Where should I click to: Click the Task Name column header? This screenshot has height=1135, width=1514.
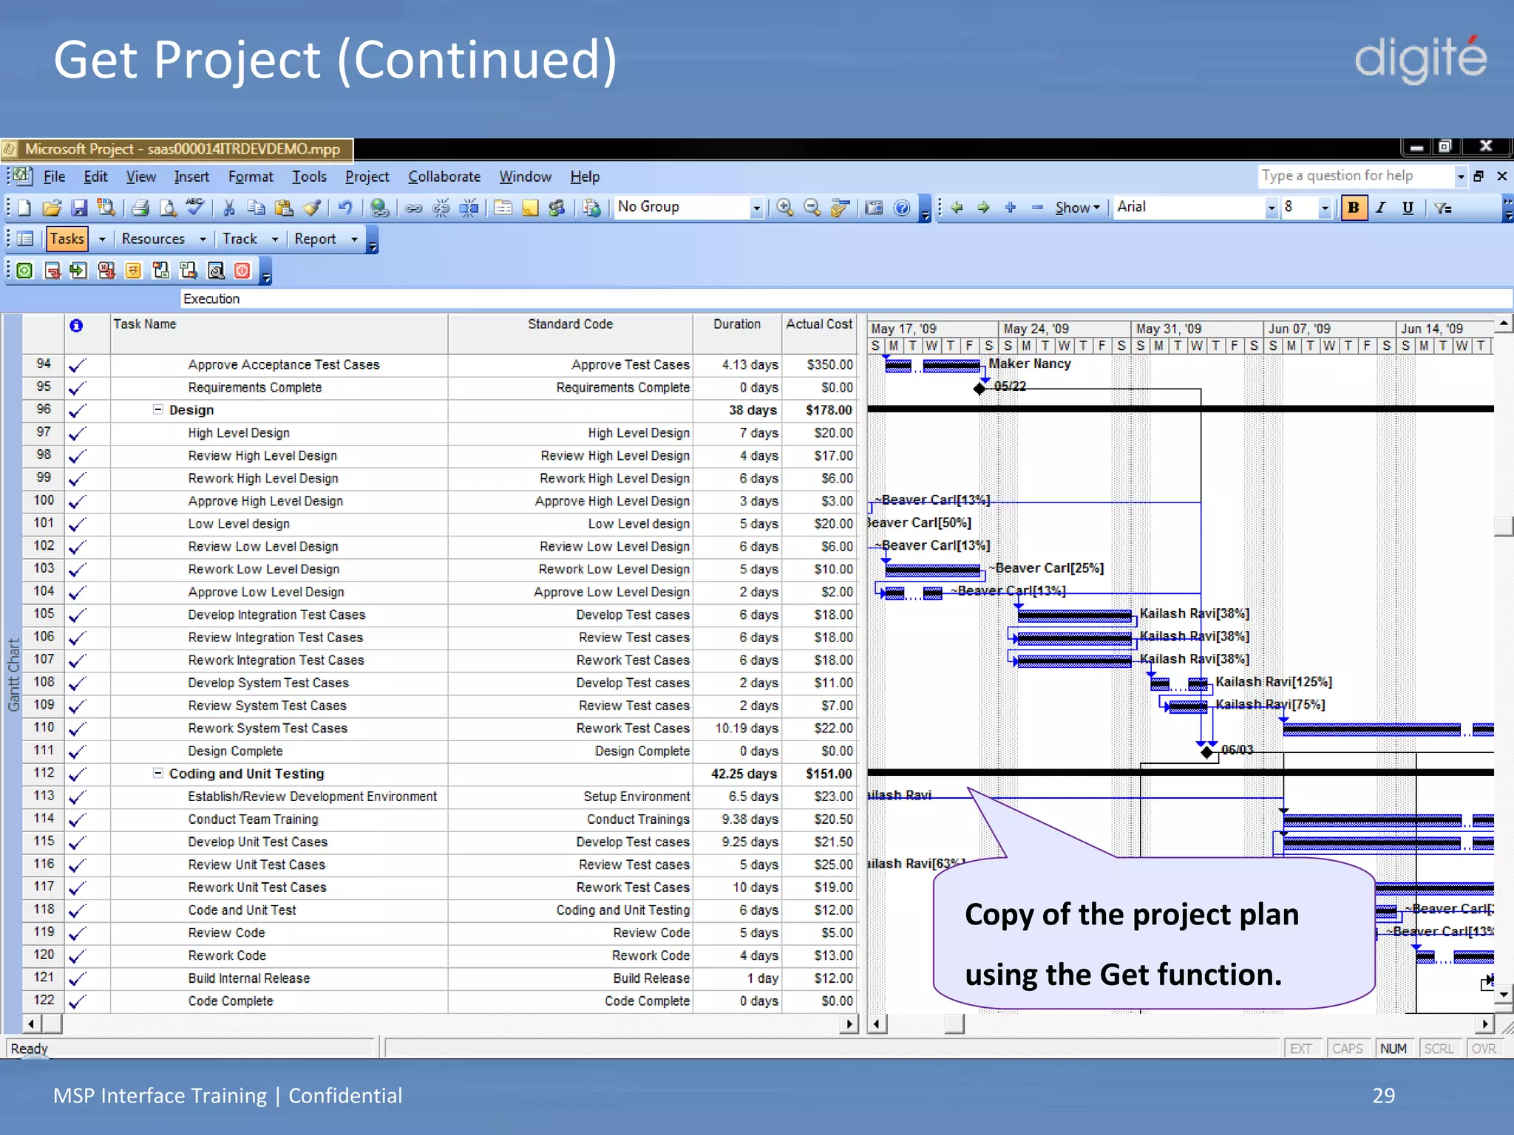click(x=279, y=334)
